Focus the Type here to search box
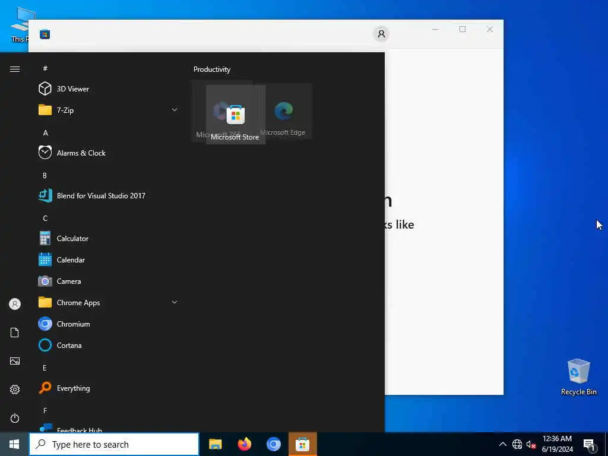 point(114,444)
